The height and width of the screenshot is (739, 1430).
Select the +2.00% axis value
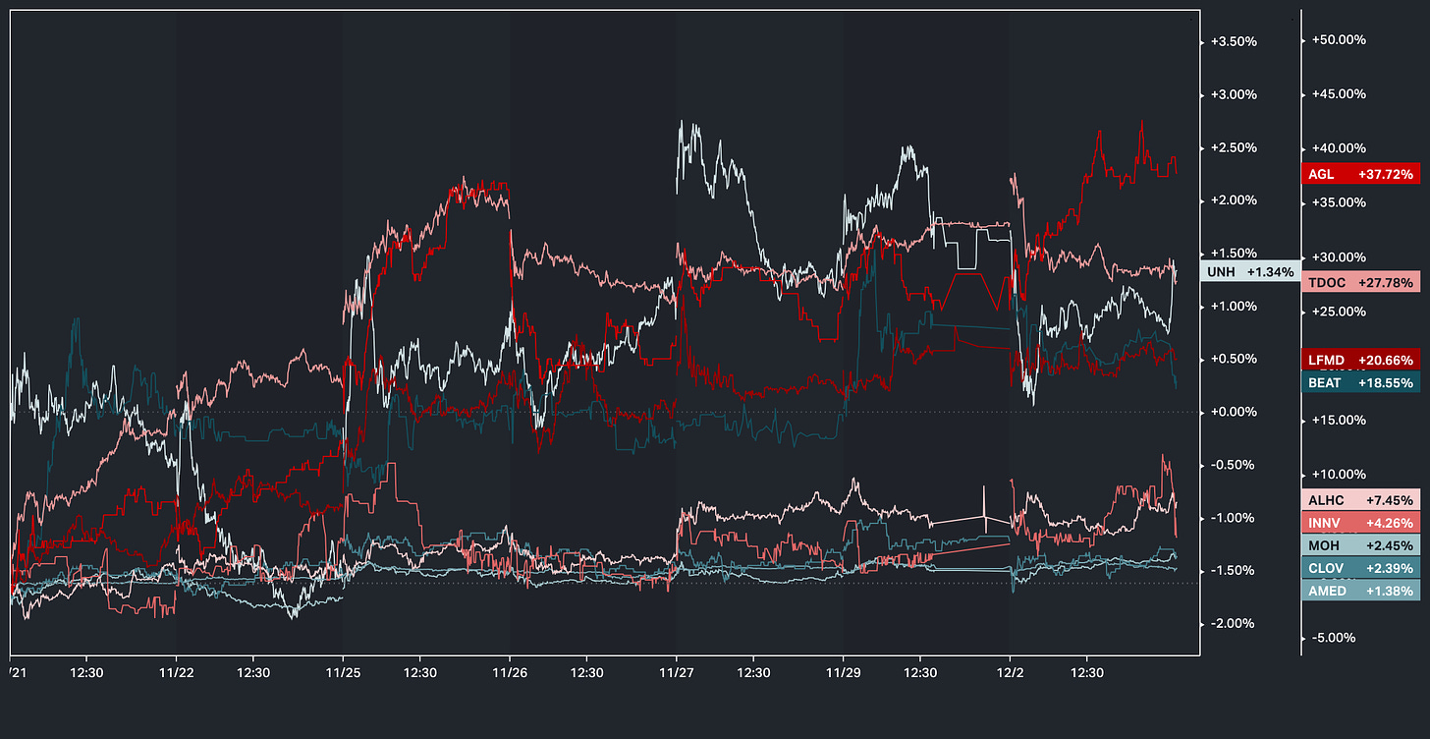(x=1235, y=199)
